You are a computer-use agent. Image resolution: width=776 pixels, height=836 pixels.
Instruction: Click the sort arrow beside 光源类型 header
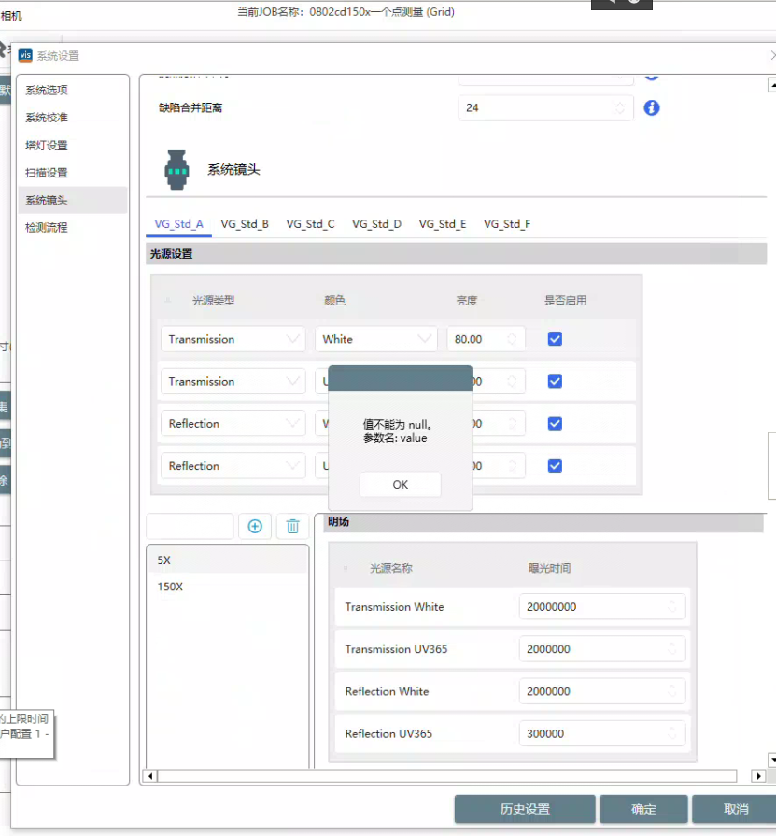click(168, 301)
